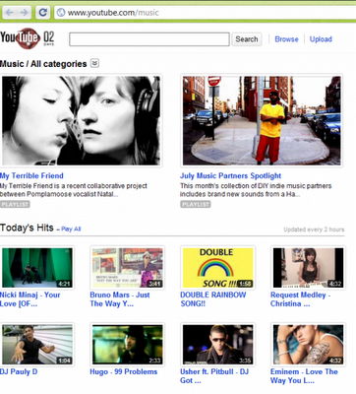Viewport: 356px width, 394px height.
Task: Open the Eminem Love The Way thumbnail
Action: (308, 345)
